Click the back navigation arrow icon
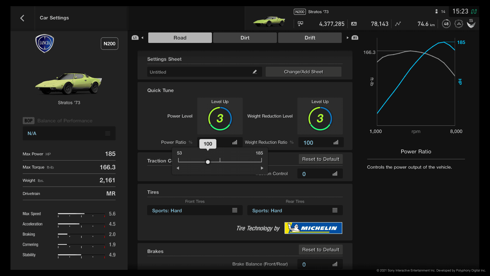 point(22,18)
